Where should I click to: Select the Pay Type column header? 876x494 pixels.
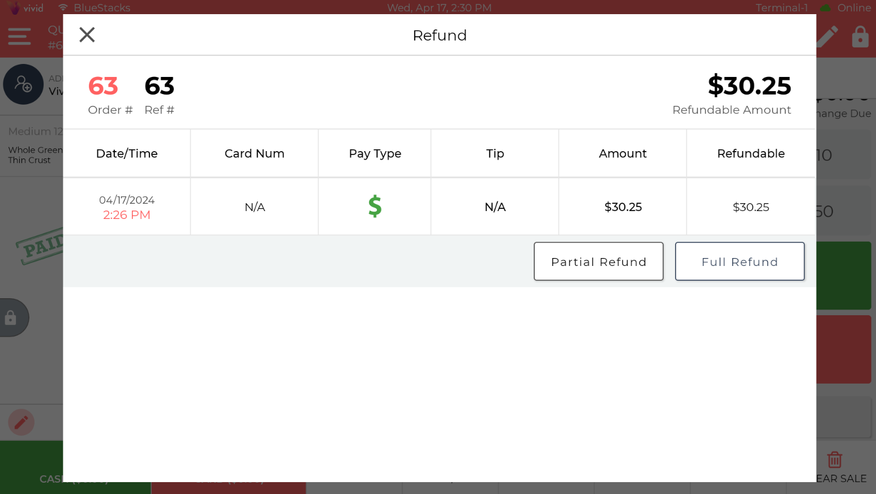[375, 153]
